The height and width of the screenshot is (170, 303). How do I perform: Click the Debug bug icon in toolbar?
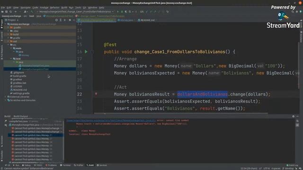(x=122, y=12)
